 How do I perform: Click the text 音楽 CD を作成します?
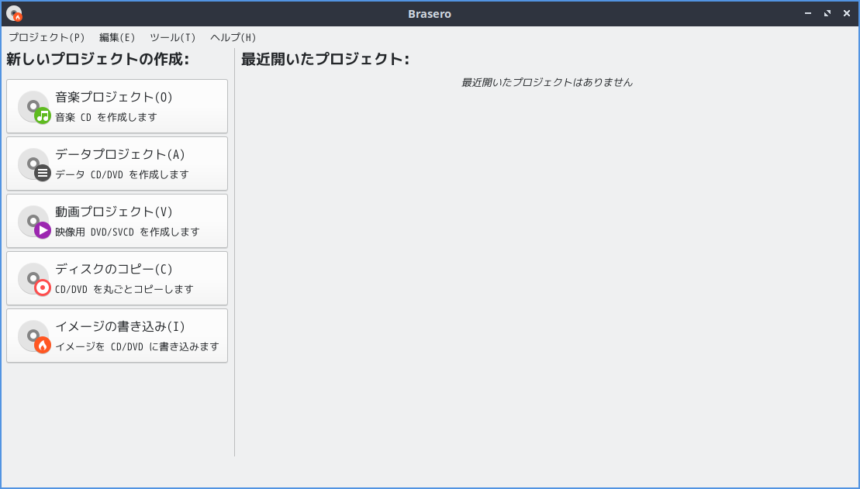106,117
